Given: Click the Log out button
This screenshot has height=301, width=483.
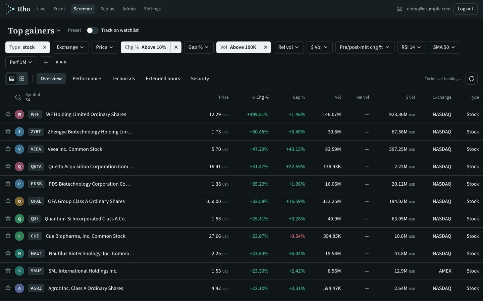Looking at the screenshot, I should coord(466,9).
